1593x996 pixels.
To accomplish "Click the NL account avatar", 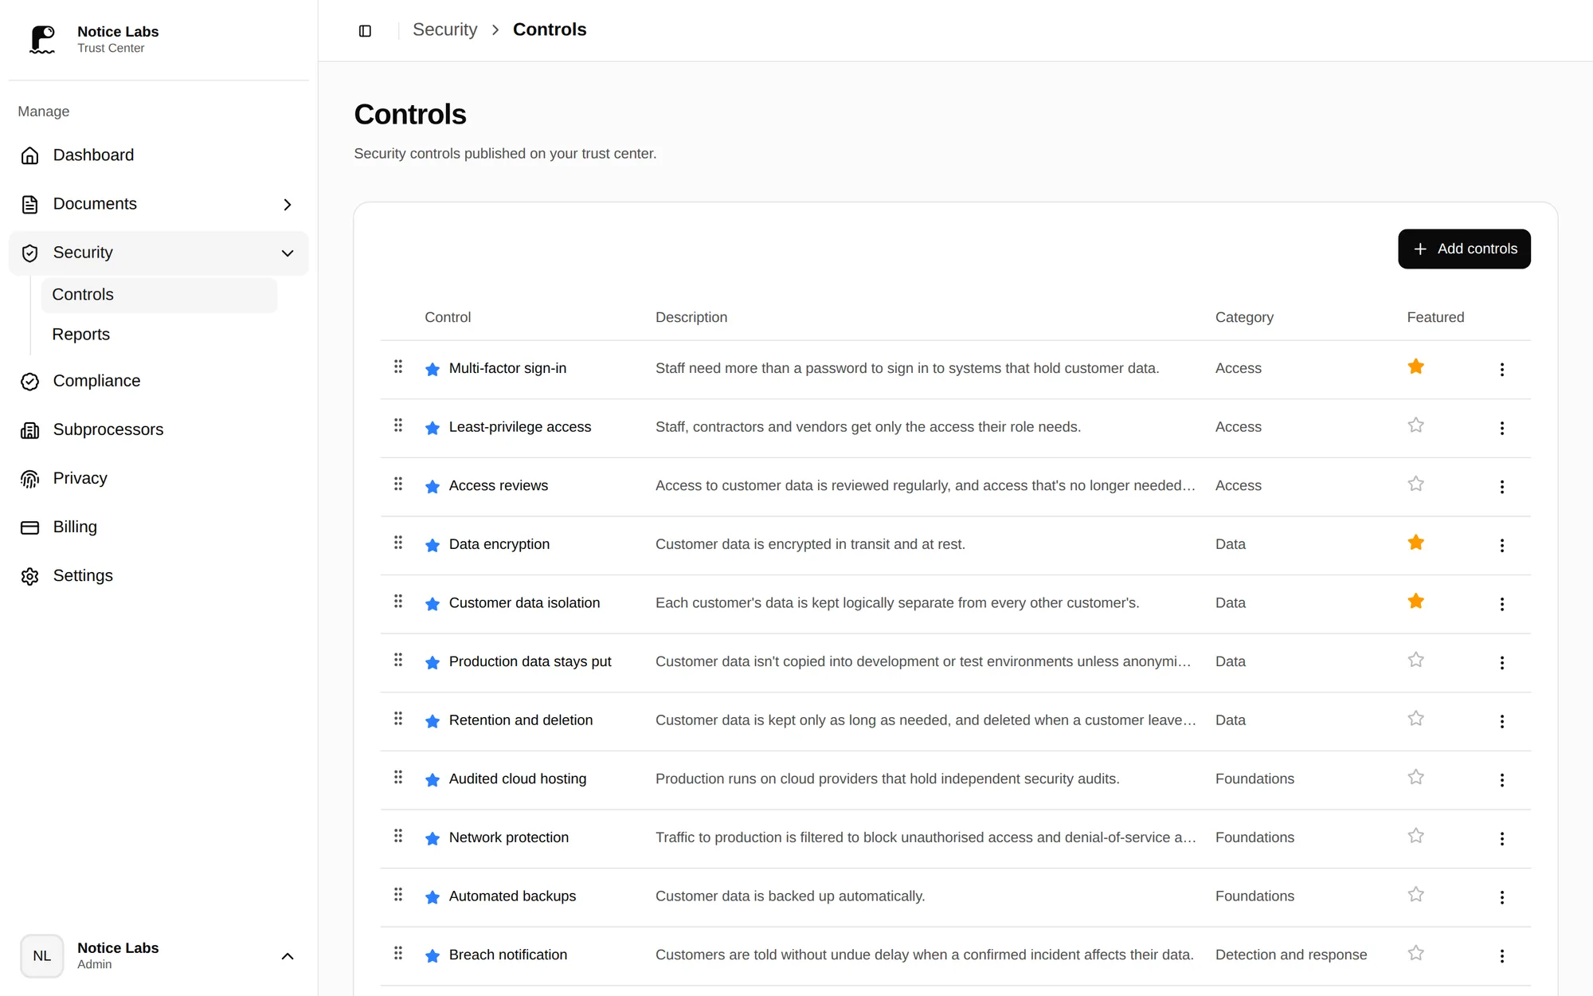I will click(42, 955).
